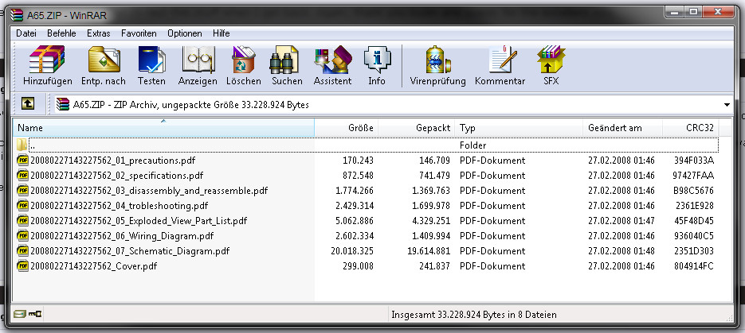Click PDF icon of 02_specifications.pdf
745x333 pixels.
(23, 176)
